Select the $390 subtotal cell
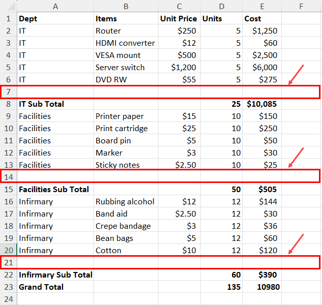 (x=262, y=275)
